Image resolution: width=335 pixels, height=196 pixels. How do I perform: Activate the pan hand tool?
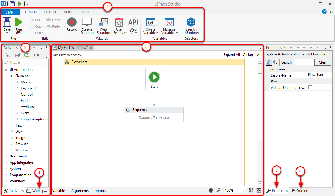tap(211, 190)
